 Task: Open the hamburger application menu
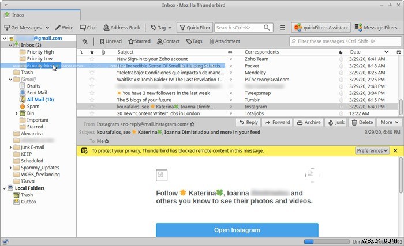[283, 28]
